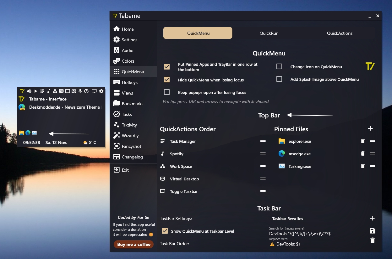The height and width of the screenshot is (259, 392).
Task: Click Exit in the sidebar
Action: [133, 170]
